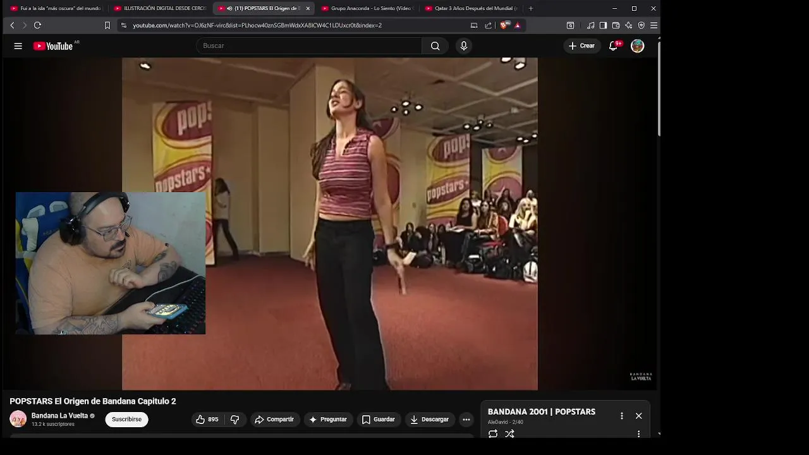Close the POPSTARS El Origen tab
Image resolution: width=809 pixels, height=455 pixels.
click(x=308, y=8)
